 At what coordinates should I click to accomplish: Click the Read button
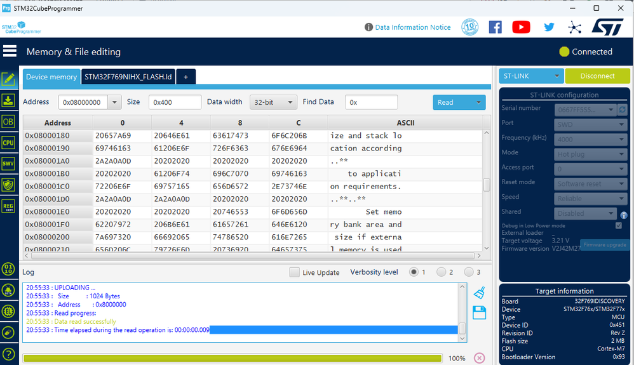pyautogui.click(x=452, y=102)
